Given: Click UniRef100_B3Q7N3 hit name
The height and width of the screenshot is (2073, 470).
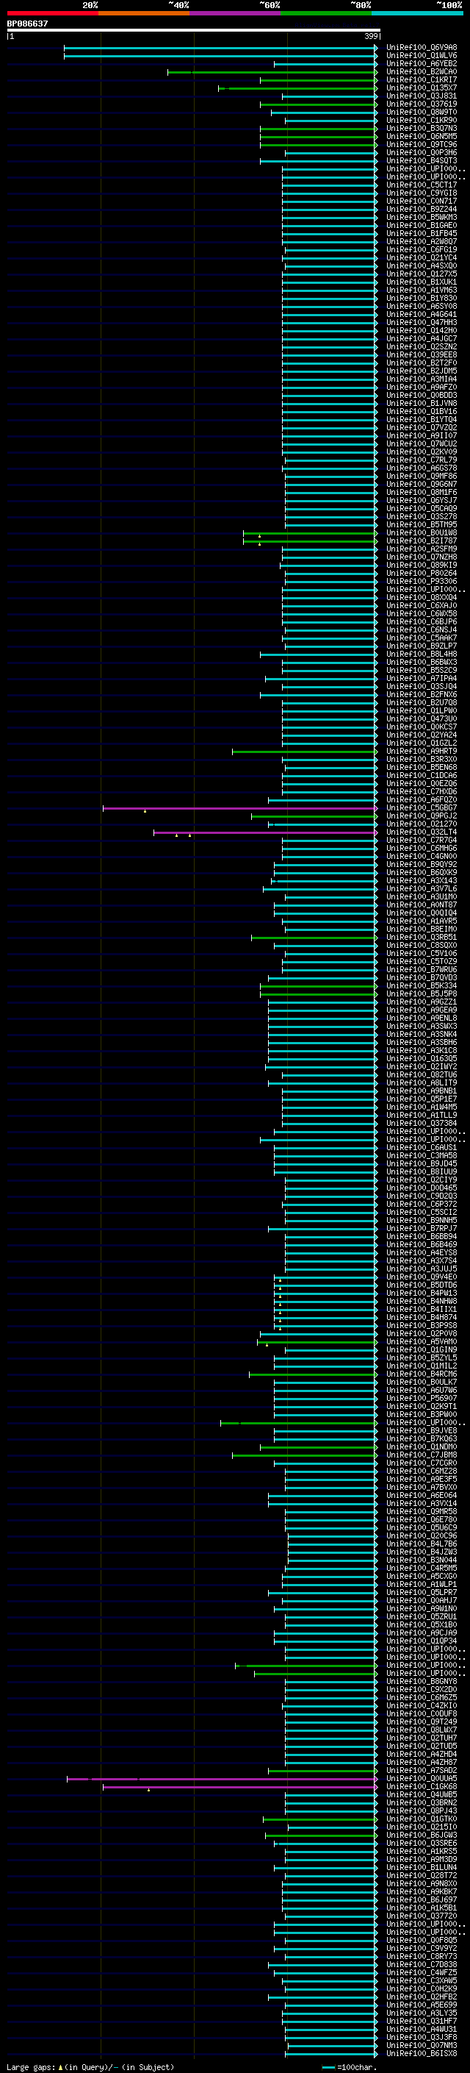Looking at the screenshot, I should (x=422, y=128).
